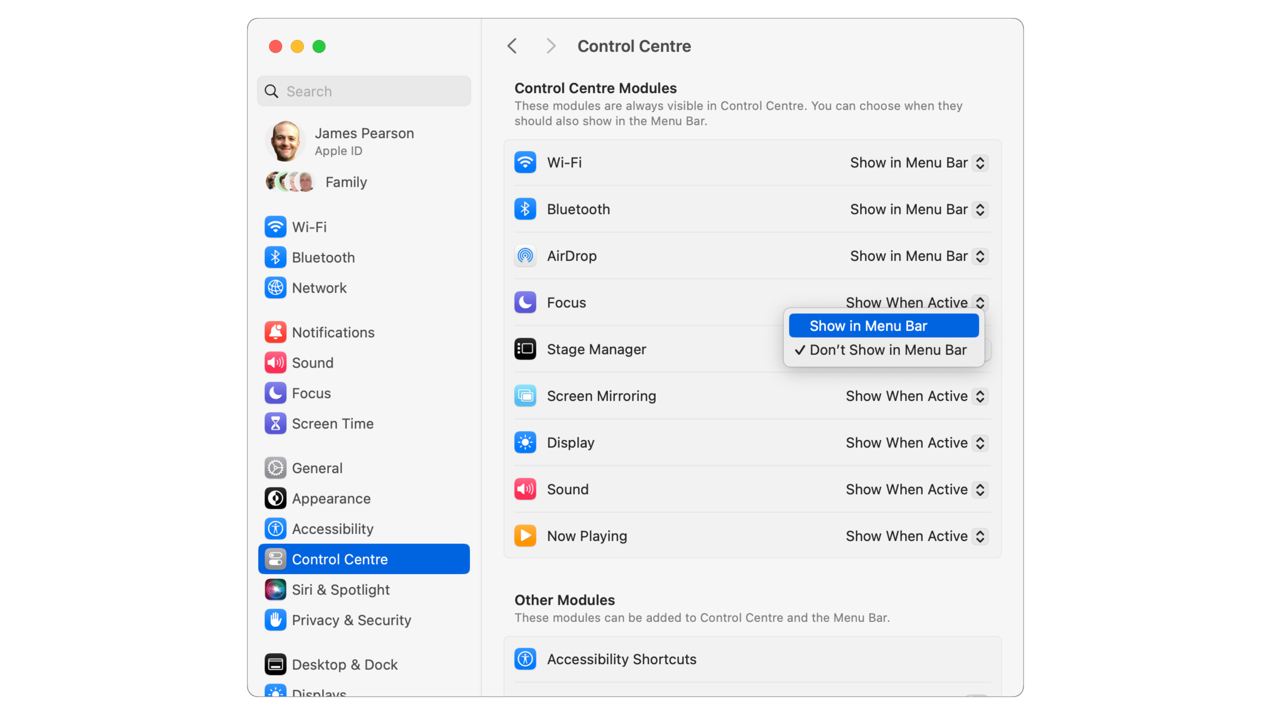The width and height of the screenshot is (1271, 715).
Task: Select the Screen Time hourglass icon
Action: tap(275, 423)
